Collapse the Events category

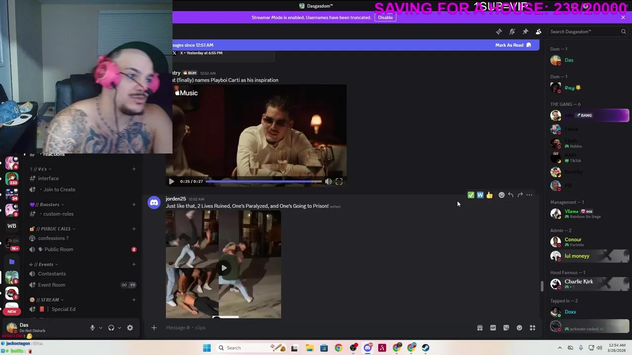(x=43, y=264)
